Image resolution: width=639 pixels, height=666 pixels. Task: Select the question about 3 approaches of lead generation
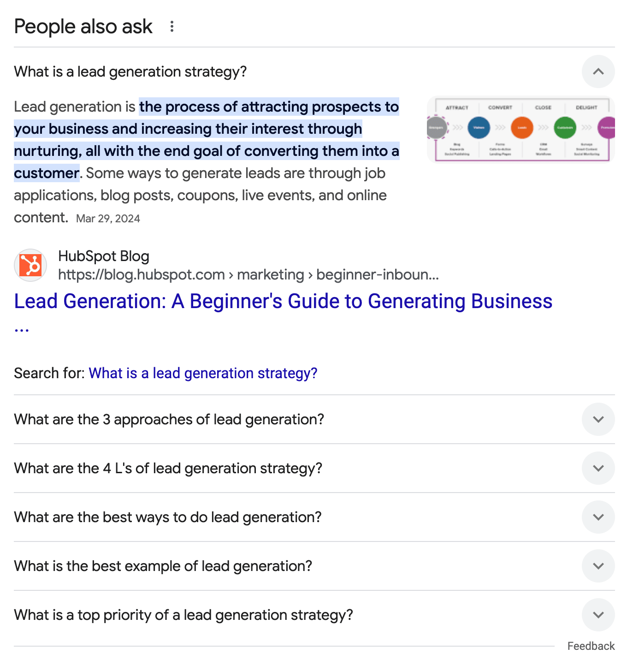coord(169,419)
